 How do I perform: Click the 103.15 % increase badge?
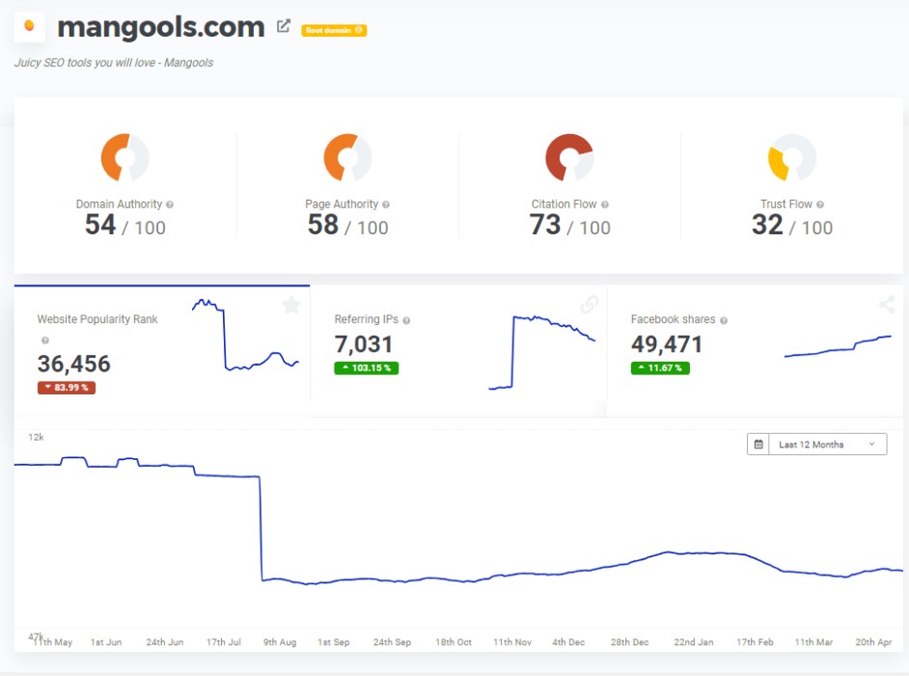point(367,367)
